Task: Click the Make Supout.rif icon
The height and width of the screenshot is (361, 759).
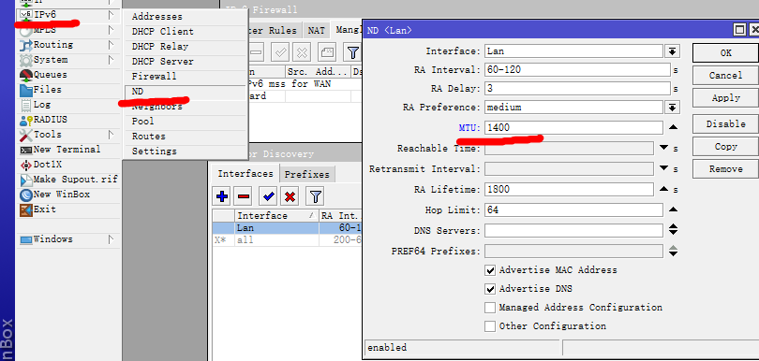Action: tap(25, 180)
